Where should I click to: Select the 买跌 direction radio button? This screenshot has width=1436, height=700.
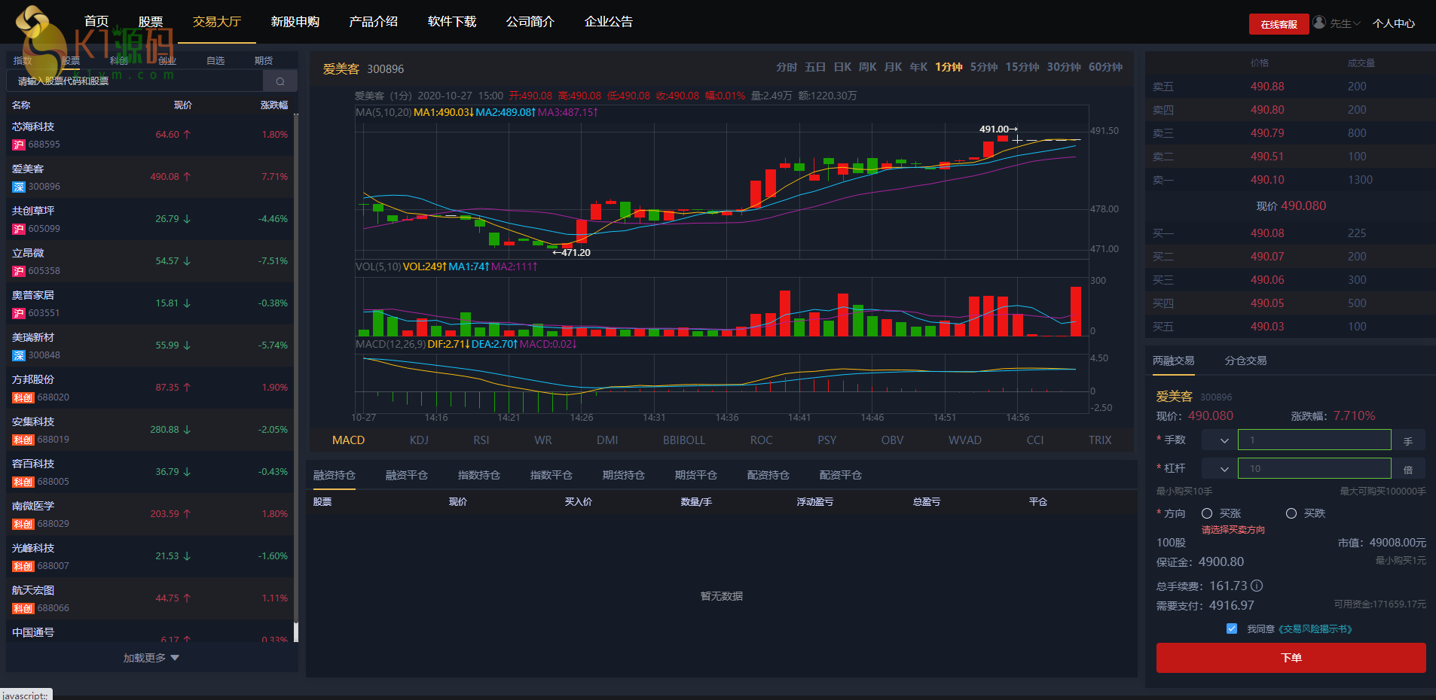pyautogui.click(x=1291, y=513)
